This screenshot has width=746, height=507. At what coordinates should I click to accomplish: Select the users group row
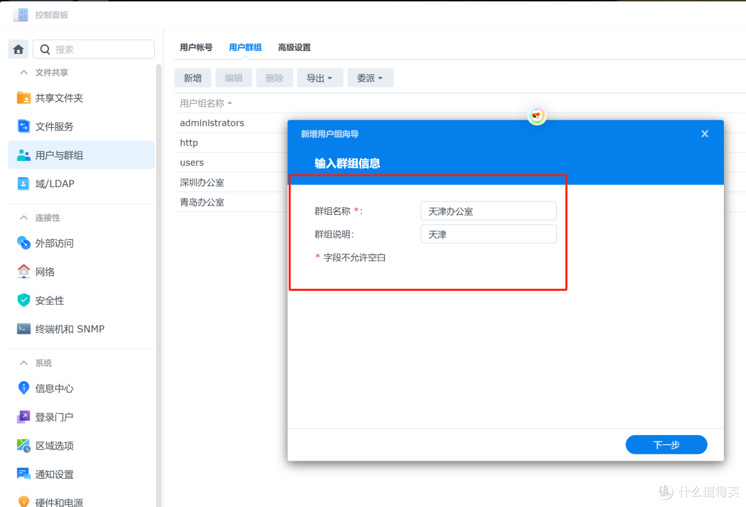point(231,162)
